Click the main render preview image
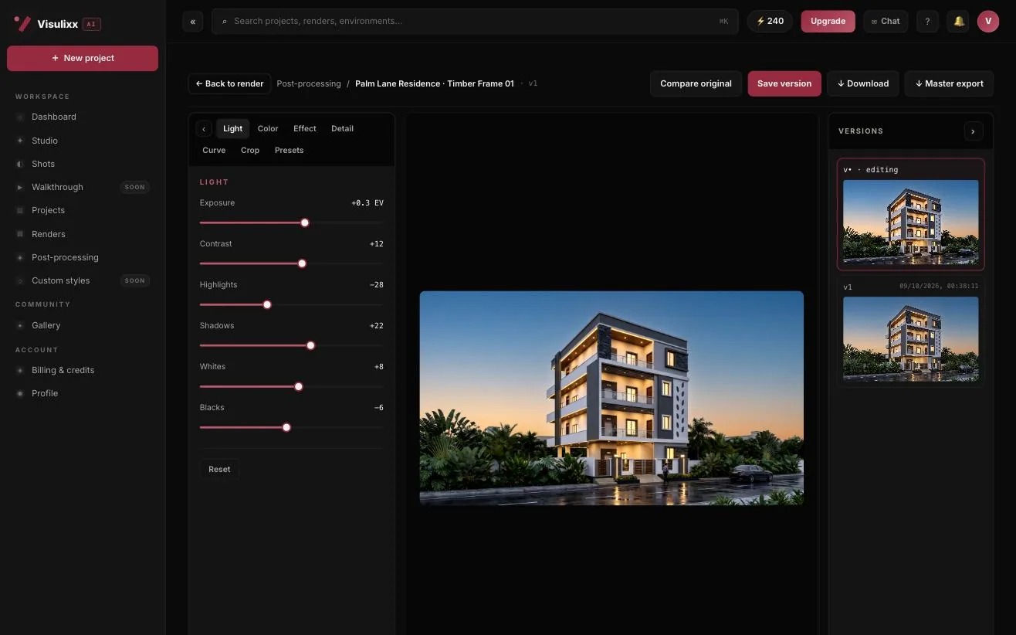 point(611,398)
